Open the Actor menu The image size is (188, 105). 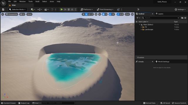click(x=52, y=1)
